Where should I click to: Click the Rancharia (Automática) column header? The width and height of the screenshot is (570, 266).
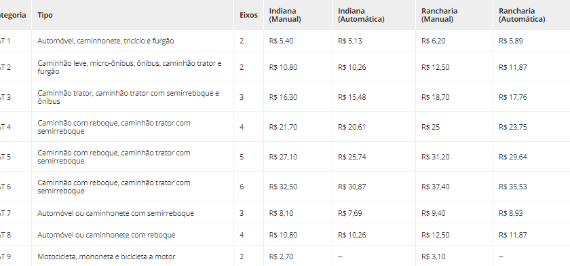(x=522, y=15)
